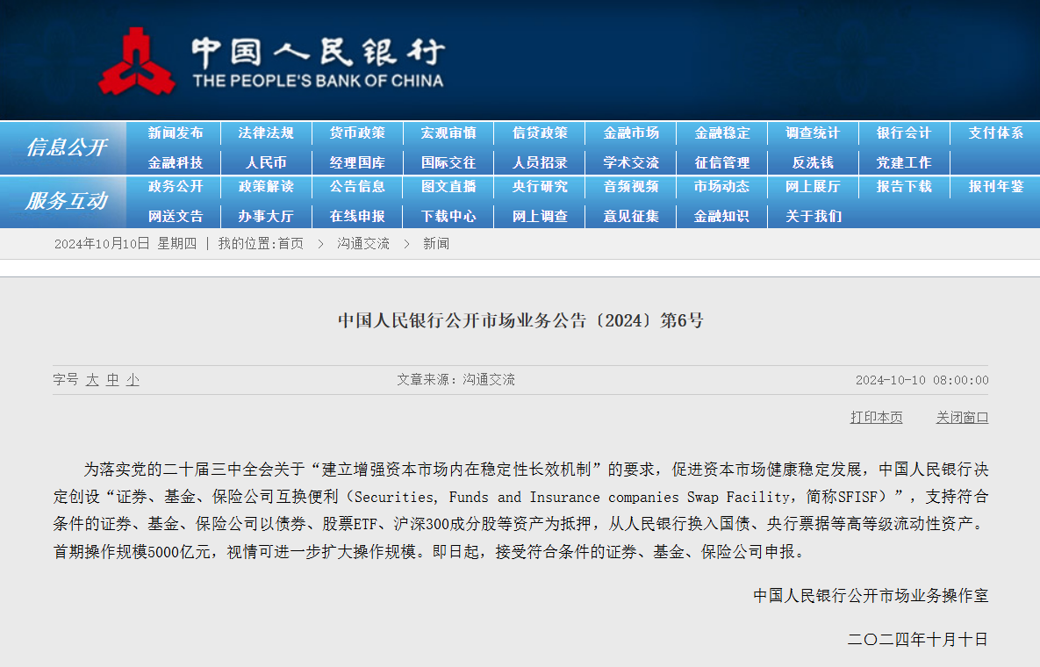The height and width of the screenshot is (667, 1040).
Task: Open the 报告下载 page
Action: click(x=904, y=187)
